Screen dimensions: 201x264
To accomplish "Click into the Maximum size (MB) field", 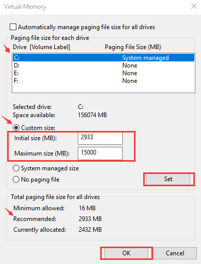I will pyautogui.click(x=100, y=153).
